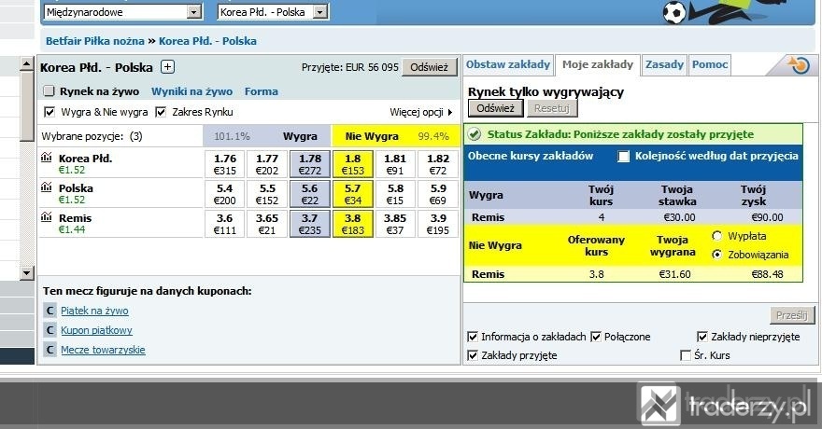Expand Więcej opcji menu
The image size is (822, 429).
(x=421, y=112)
